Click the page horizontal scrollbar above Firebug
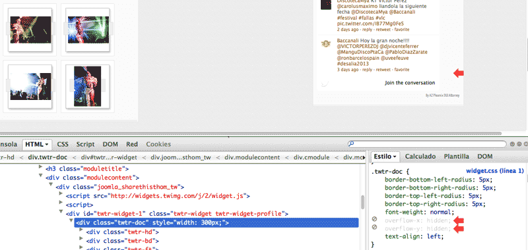Screen dimensions: 528x250 coord(251,133)
